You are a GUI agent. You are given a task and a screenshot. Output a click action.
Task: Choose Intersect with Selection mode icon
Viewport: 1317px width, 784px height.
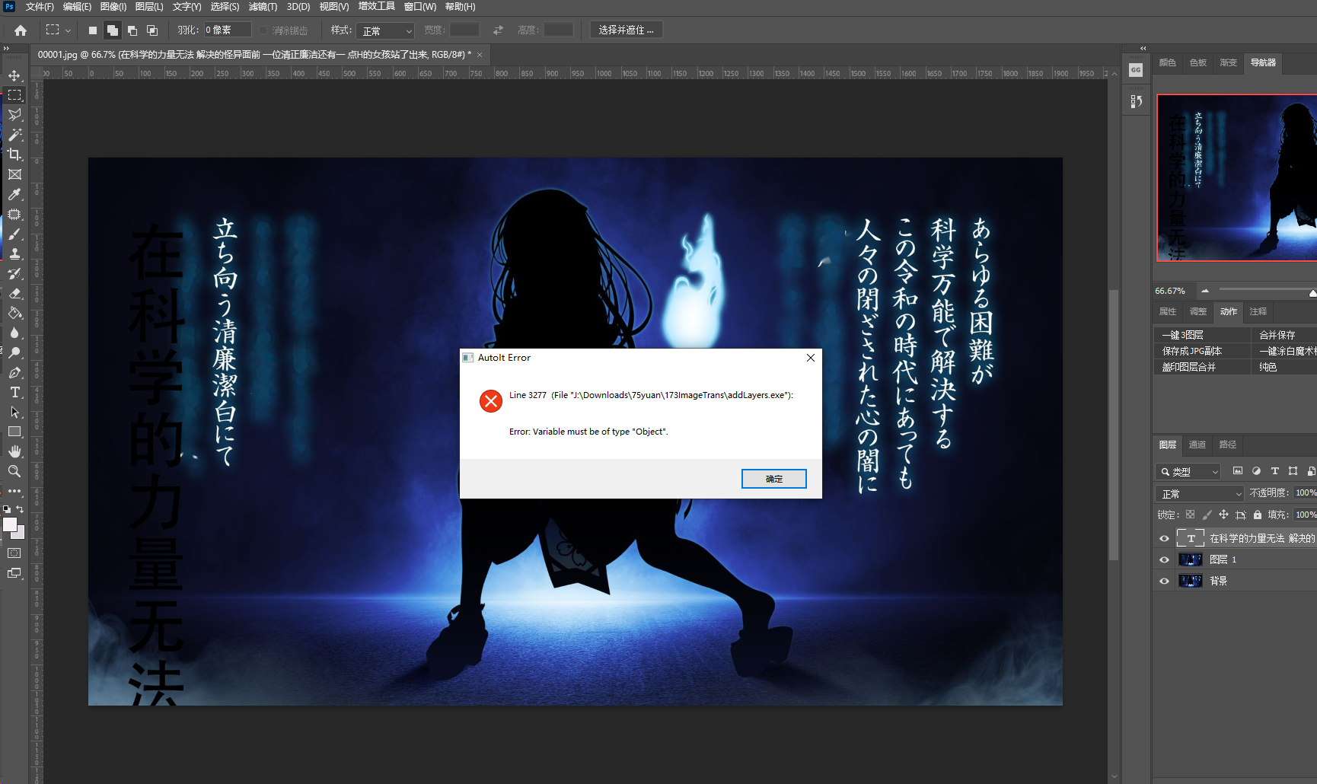click(152, 30)
